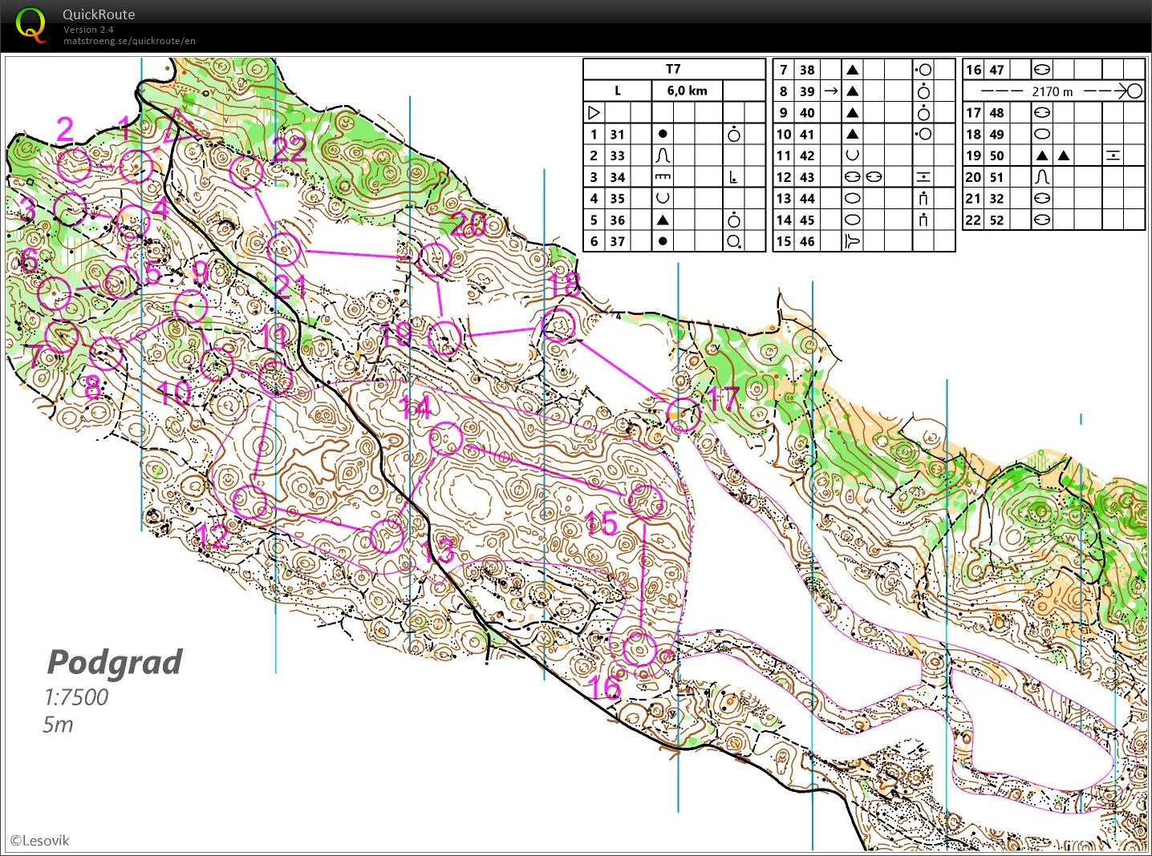Select the '6,0 km' course length cell
The height and width of the screenshot is (856, 1152).
click(687, 91)
